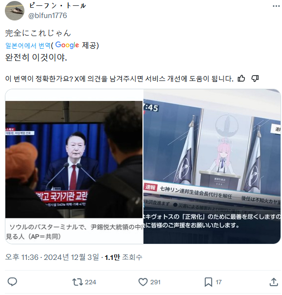This screenshot has height=295, width=282.
Task: Click the timestamp 오후 11:36 · 2024년 12월 3일
Action: [52, 257]
